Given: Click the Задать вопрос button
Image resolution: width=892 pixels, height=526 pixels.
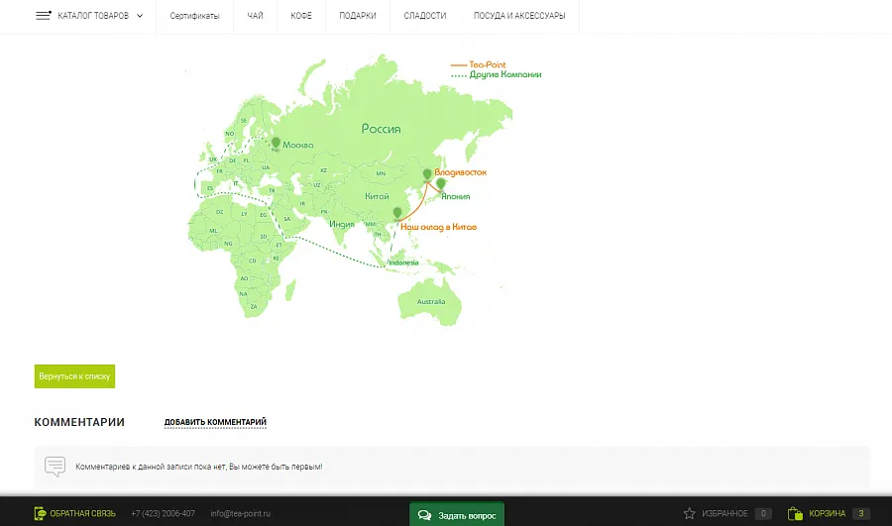Looking at the screenshot, I should click(457, 515).
